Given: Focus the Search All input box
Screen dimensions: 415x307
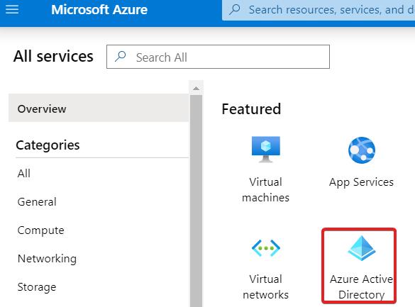Looking at the screenshot, I should click(x=218, y=57).
